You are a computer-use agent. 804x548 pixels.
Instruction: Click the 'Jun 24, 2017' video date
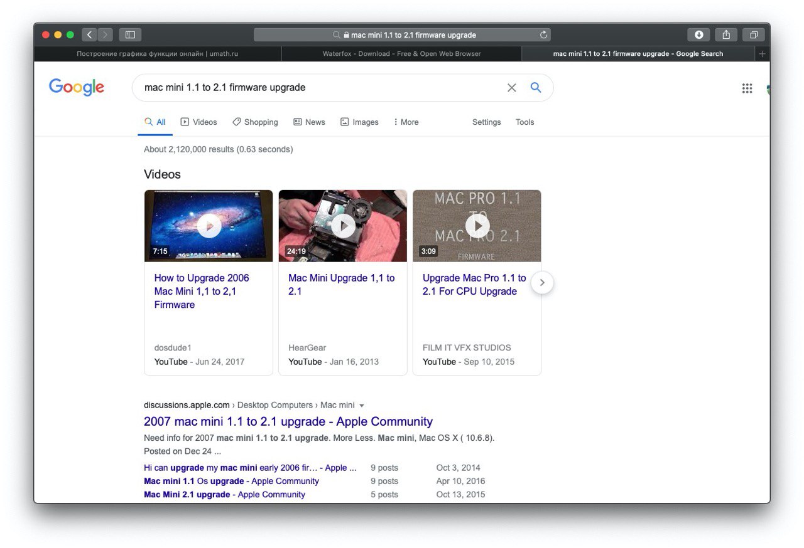[x=220, y=362]
